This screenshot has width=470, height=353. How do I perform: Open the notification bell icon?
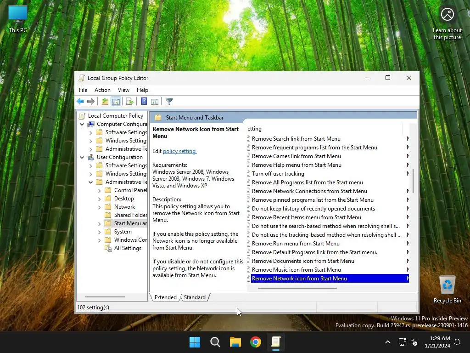[458, 342]
